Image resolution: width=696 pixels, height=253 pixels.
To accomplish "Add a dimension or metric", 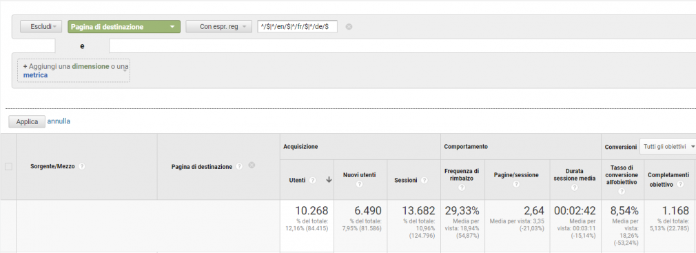I will 74,70.
